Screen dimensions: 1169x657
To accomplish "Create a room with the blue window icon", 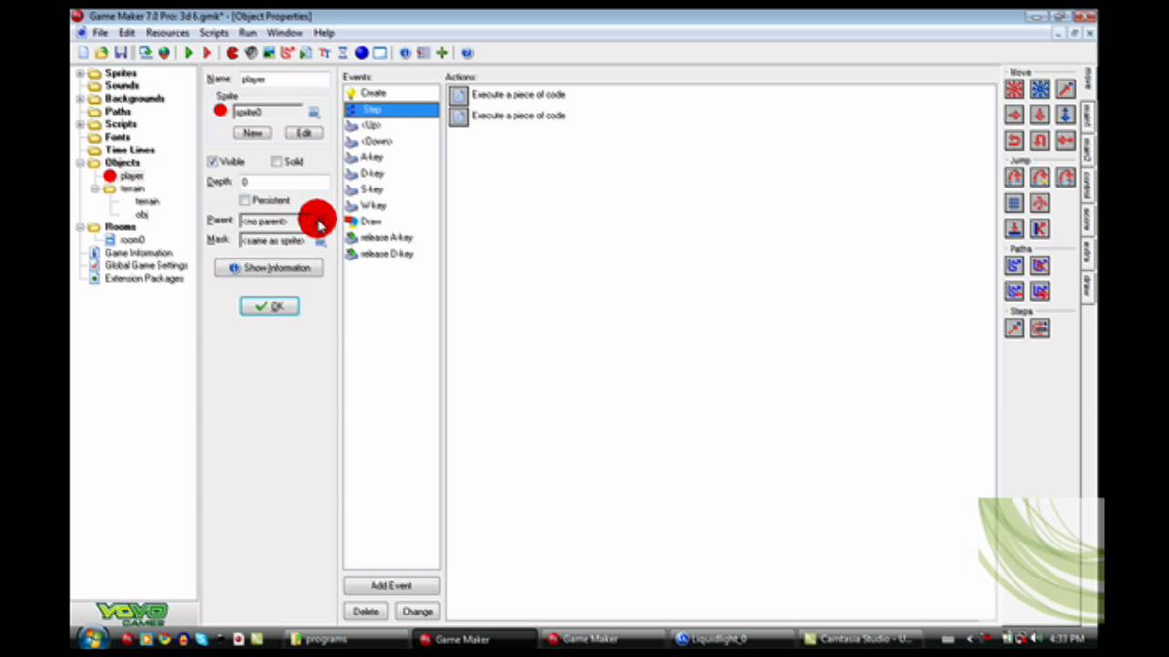I will 380,53.
